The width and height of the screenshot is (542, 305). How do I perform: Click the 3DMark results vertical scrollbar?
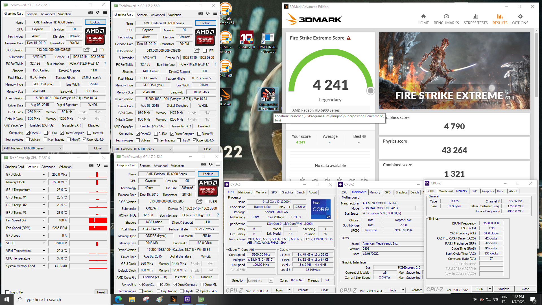click(x=537, y=65)
